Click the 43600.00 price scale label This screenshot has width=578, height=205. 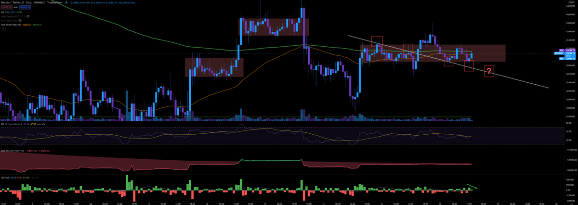pos(570,32)
